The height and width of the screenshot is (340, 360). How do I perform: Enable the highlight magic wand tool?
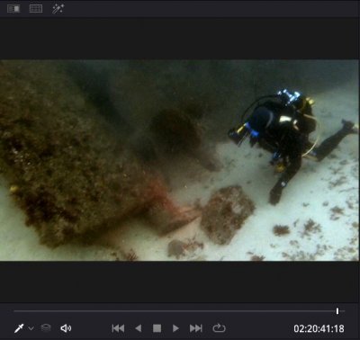[x=58, y=9]
